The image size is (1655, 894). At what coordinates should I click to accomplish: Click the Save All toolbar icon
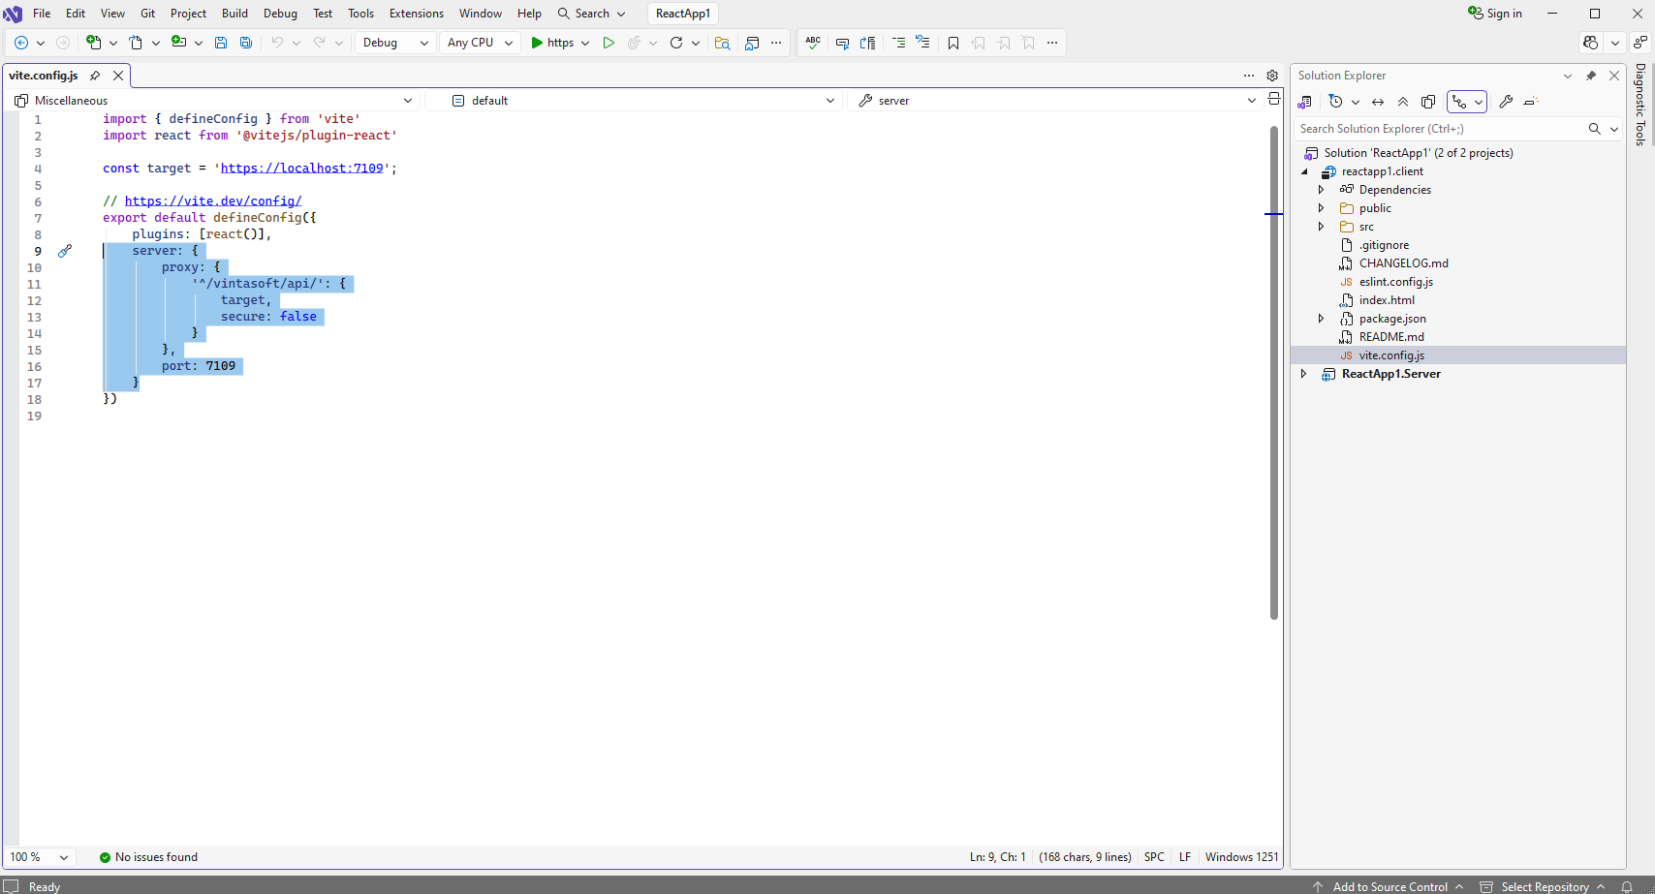pos(246,43)
